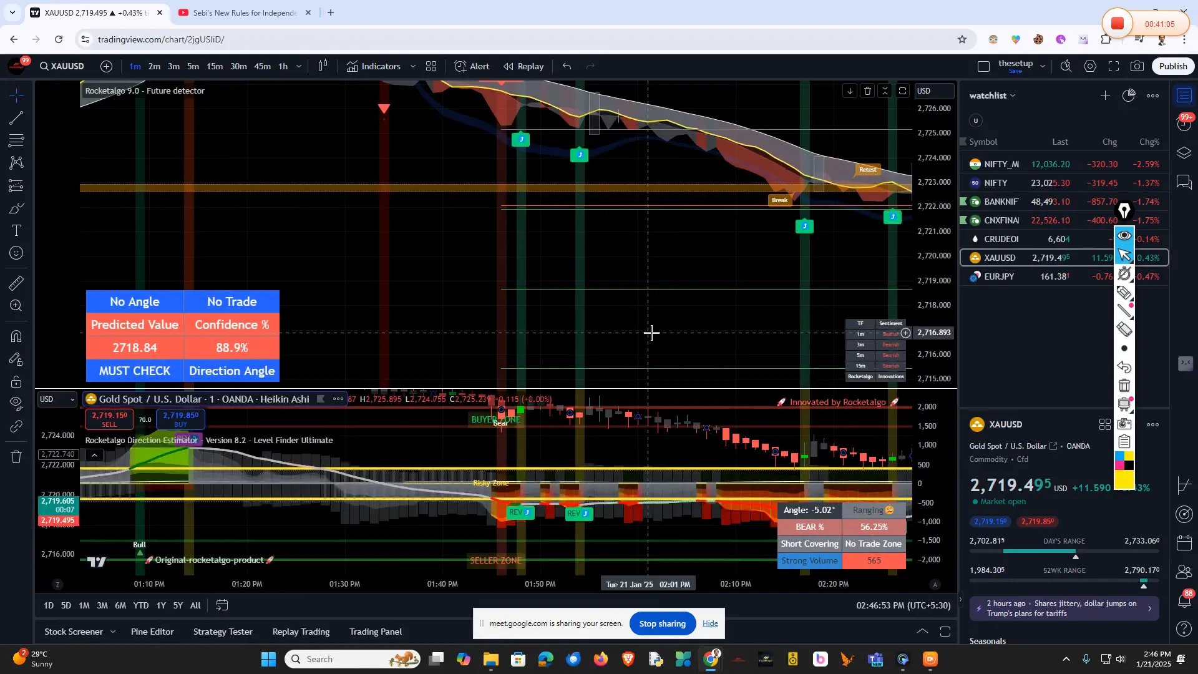1198x674 pixels.
Task: Select the 5m timeframe
Action: point(193,66)
